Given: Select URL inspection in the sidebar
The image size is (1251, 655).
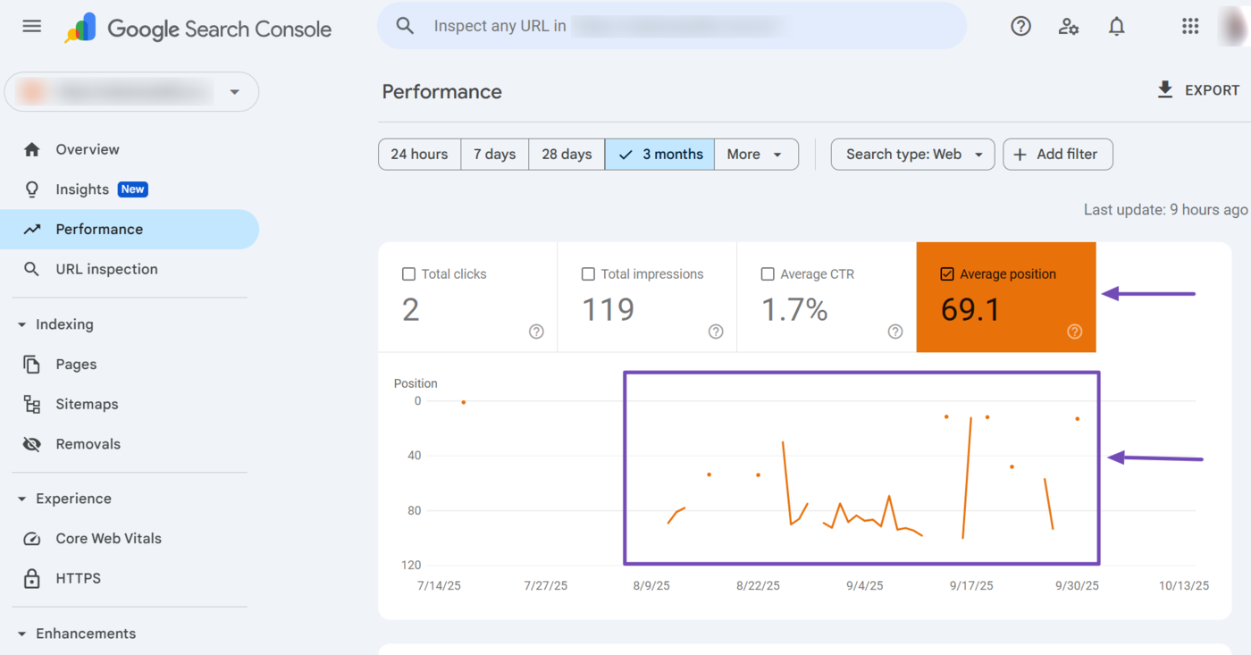Looking at the screenshot, I should click(106, 268).
